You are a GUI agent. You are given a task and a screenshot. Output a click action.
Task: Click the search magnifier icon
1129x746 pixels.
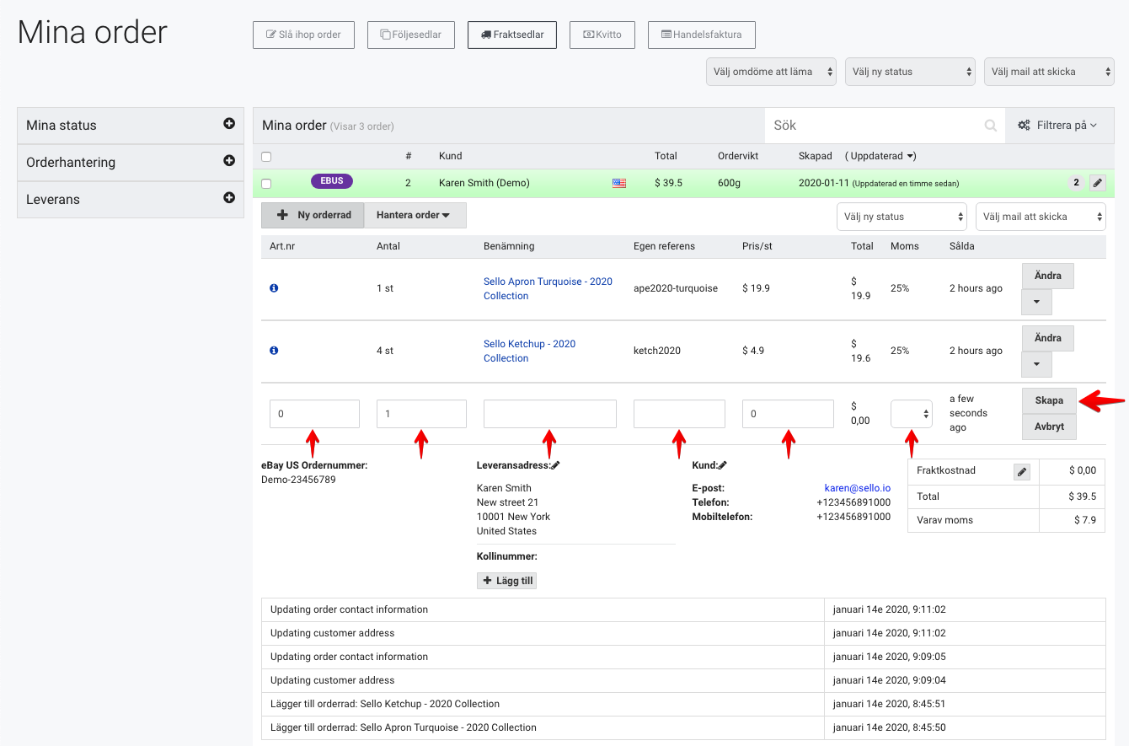pos(991,126)
